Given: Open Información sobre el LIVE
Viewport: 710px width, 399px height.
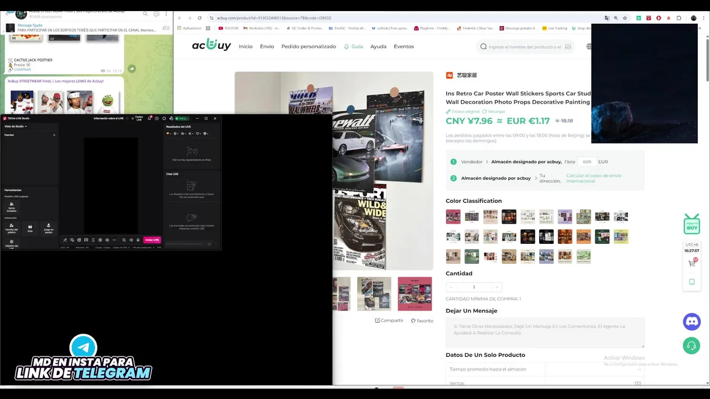Looking at the screenshot, I should coord(109,119).
